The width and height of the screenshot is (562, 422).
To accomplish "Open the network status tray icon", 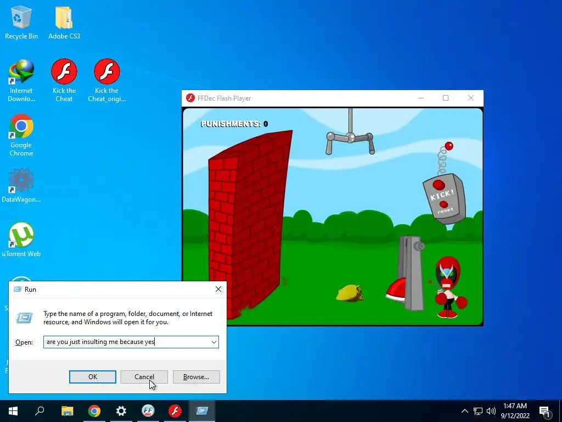I will click(x=478, y=411).
